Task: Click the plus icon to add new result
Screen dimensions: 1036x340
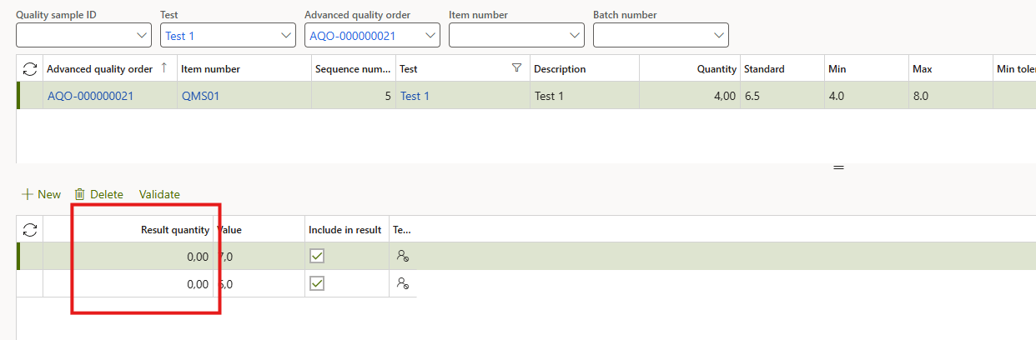Action: [x=28, y=194]
